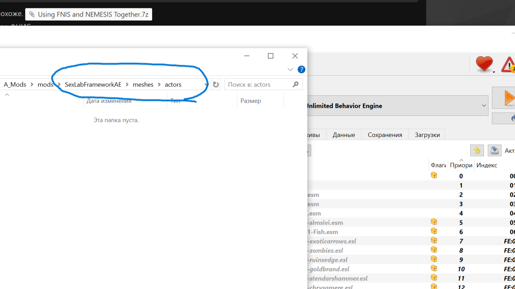Open the dropdown after the mods breadcrumb
This screenshot has height=289, width=515.
tap(59, 85)
